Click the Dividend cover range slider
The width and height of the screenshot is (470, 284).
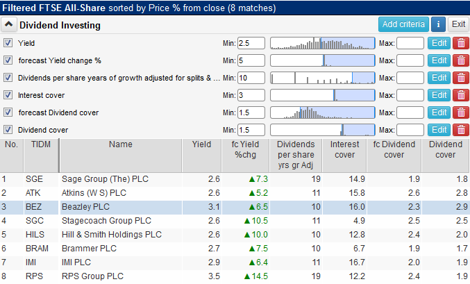[323, 130]
